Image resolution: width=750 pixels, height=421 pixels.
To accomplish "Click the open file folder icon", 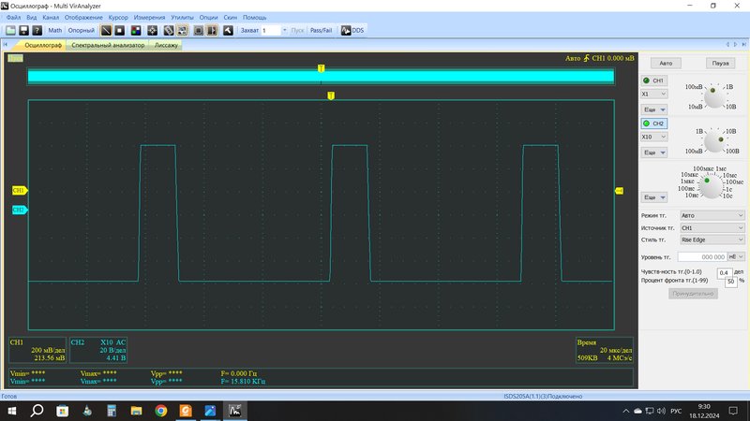I will 10,30.
